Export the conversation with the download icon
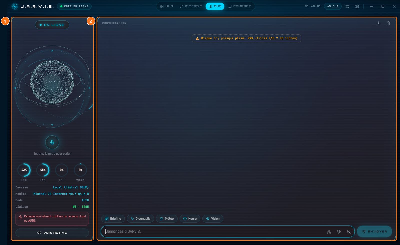400x245 pixels. [x=378, y=23]
